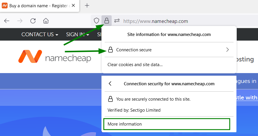Viewport: 258px width, 136px height.
Task: Click the padlock icon in address bar
Action: (x=107, y=21)
